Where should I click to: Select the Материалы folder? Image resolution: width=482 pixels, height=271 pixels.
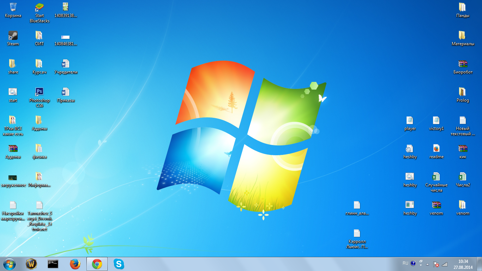(x=463, y=38)
